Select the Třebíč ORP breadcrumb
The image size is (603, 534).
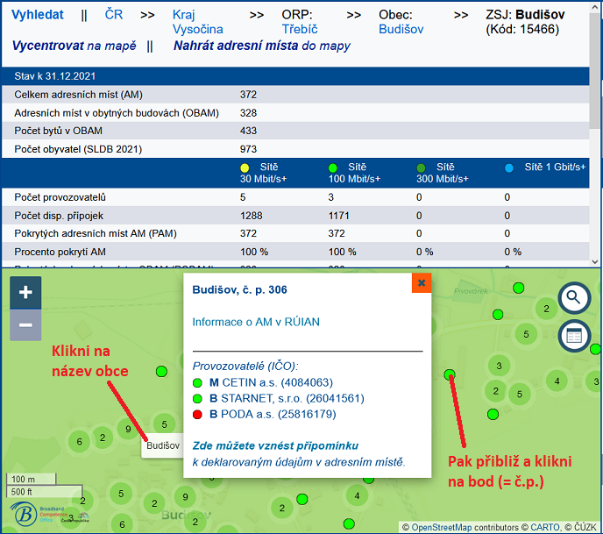tap(299, 29)
